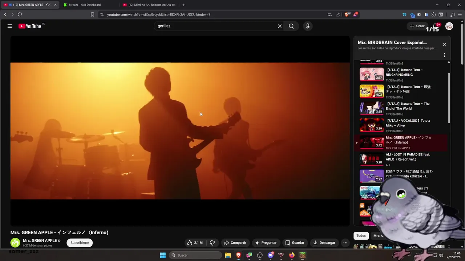Open File Explorer from the taskbar
465x261 pixels.
[228, 255]
